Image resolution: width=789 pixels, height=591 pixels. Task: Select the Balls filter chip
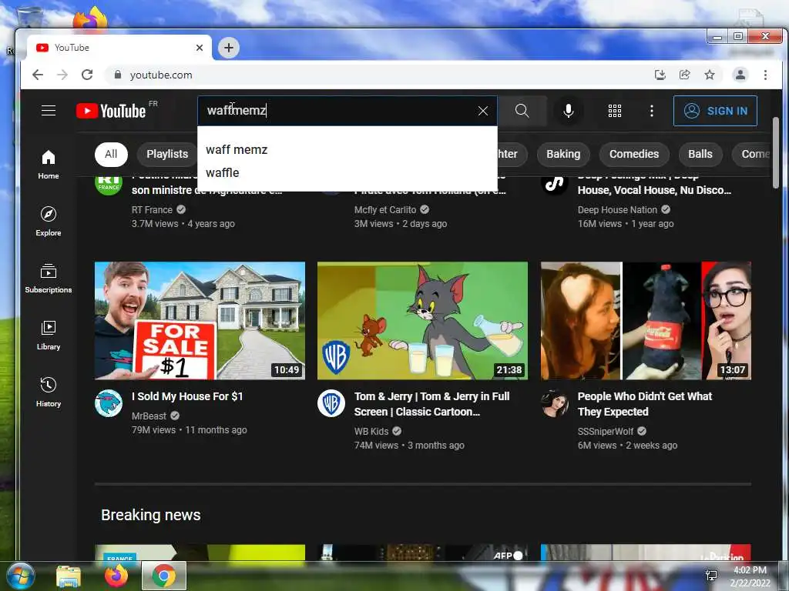[x=700, y=154]
